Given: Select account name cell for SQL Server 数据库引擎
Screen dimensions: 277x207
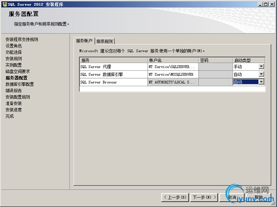Looking at the screenshot, I should coord(173,74).
